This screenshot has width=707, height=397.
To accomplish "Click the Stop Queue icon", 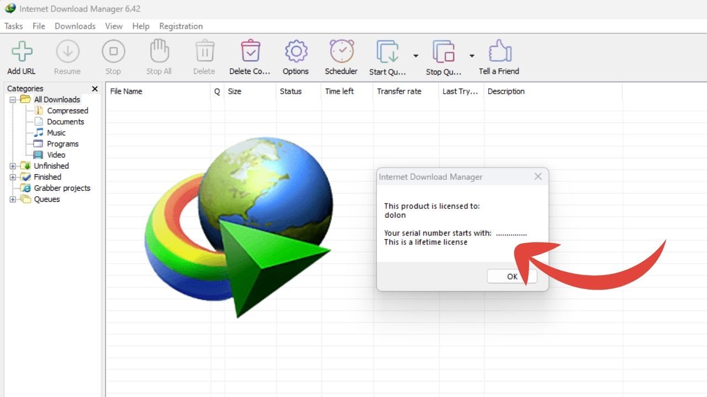I will [x=444, y=52].
